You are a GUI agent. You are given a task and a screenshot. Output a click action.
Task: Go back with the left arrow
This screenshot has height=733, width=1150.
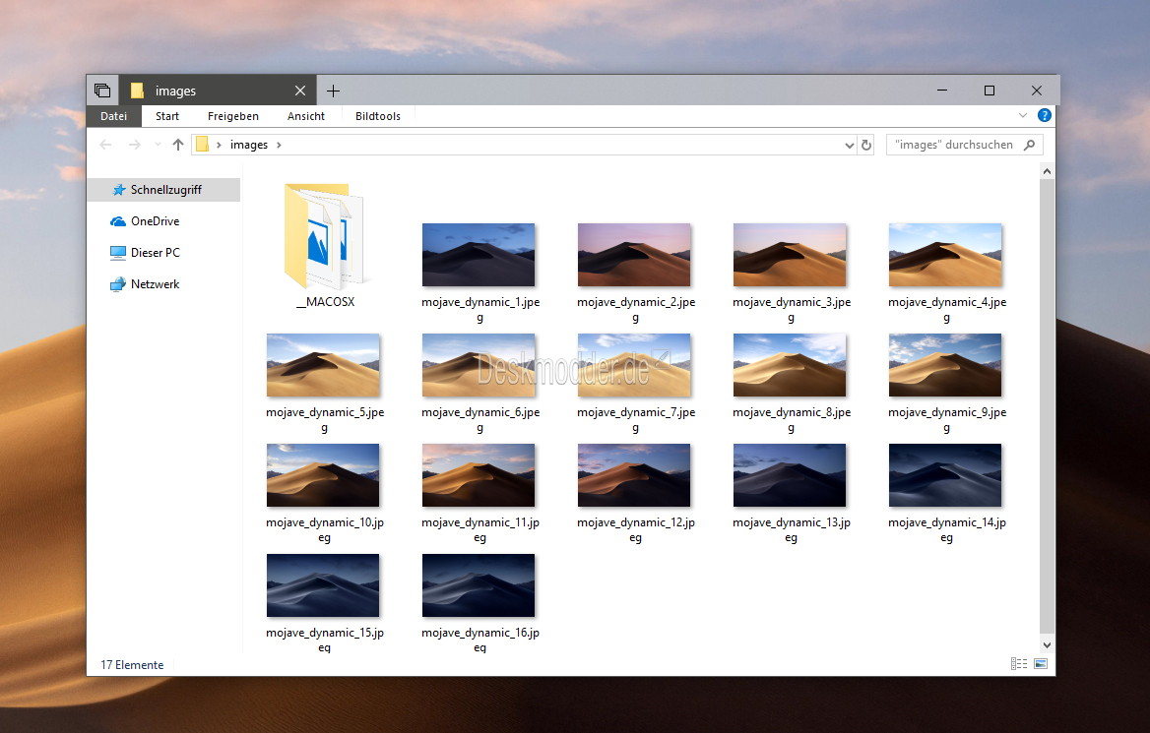[105, 145]
